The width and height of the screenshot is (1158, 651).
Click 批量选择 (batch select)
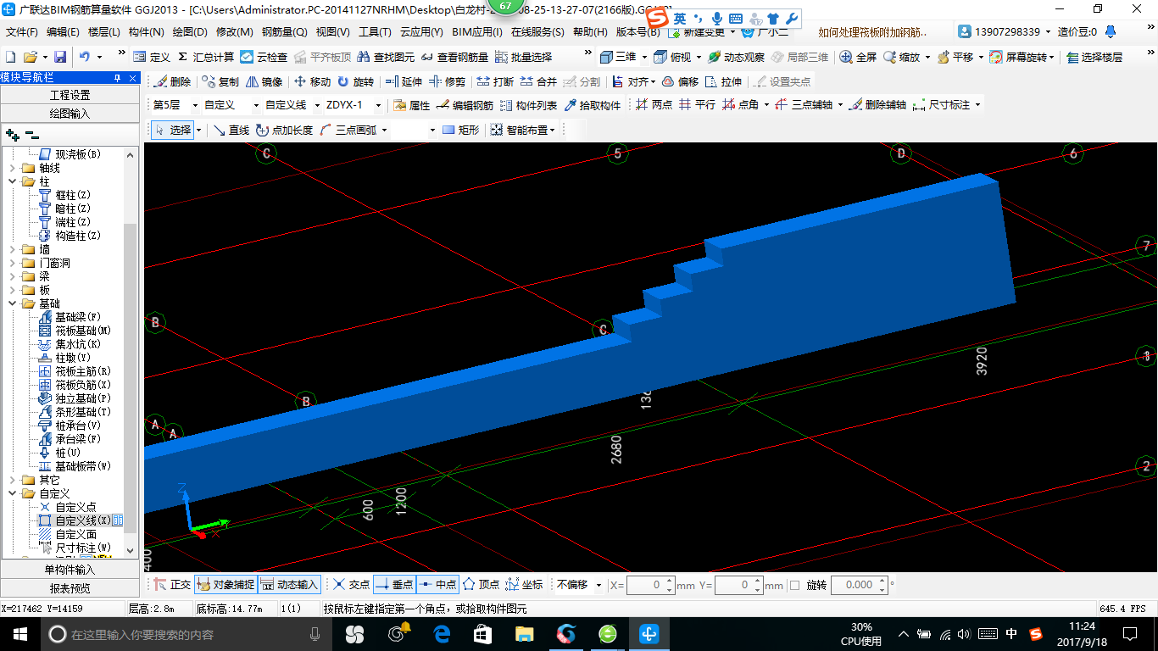[523, 57]
